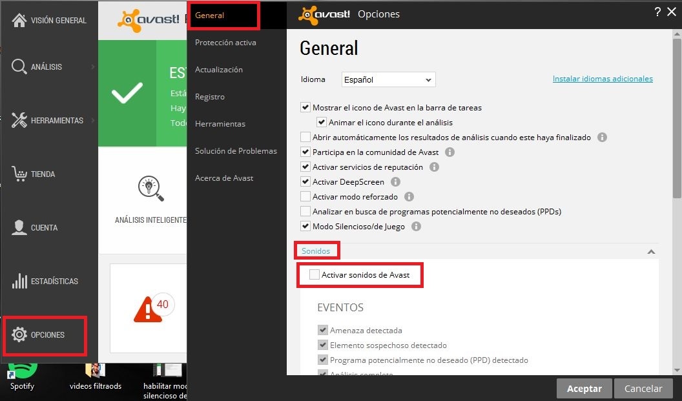Screen dimensions: 682x401
Task: Click the Sonidos section heading
Action: (316, 251)
